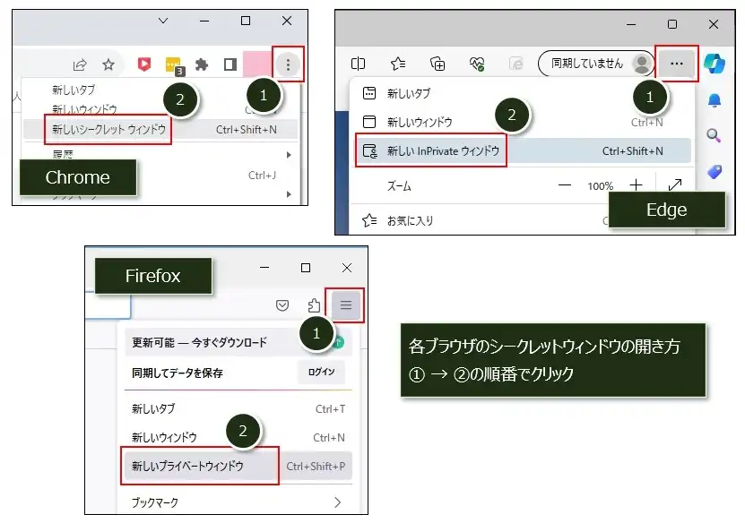Choose 新しいウィンドウ in the Chrome menu
Screen dimensions: 745x523
[x=84, y=109]
